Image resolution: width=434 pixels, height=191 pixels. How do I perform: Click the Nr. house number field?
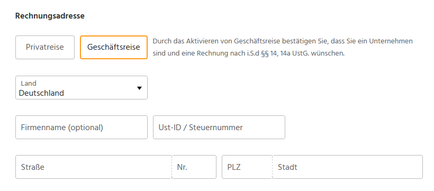(x=194, y=167)
